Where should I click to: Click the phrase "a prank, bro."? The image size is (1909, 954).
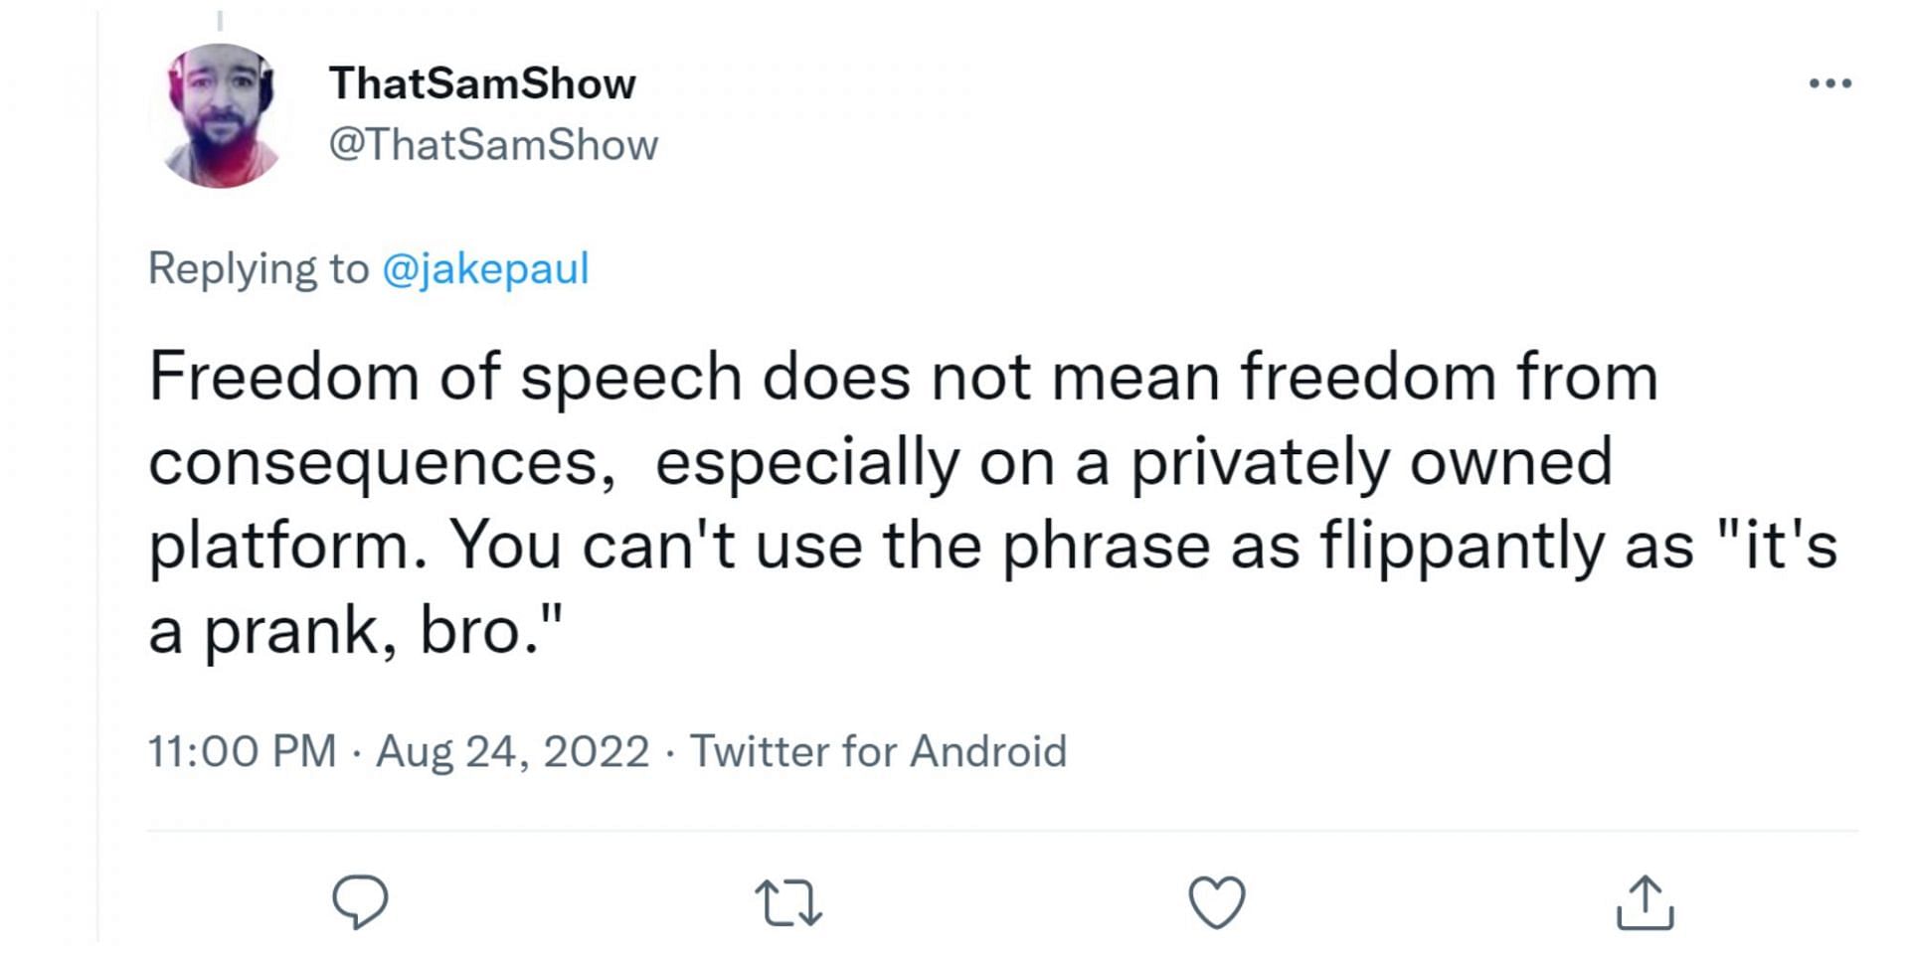[356, 631]
